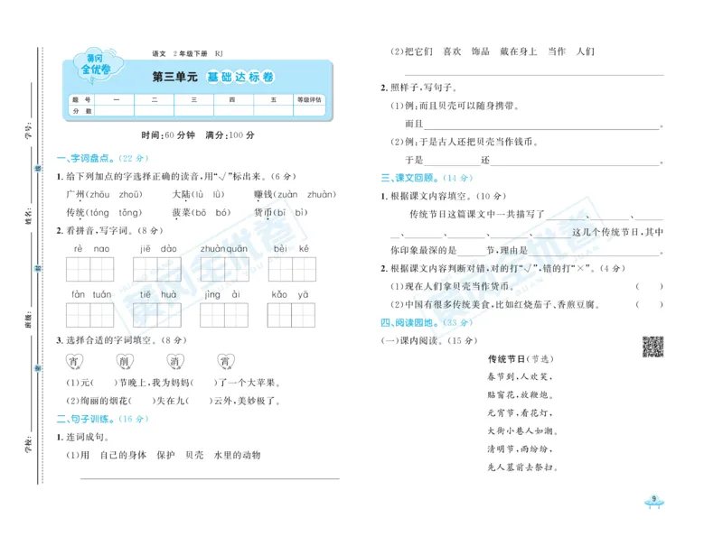Click the 分数 score cell under column 一

[116, 112]
